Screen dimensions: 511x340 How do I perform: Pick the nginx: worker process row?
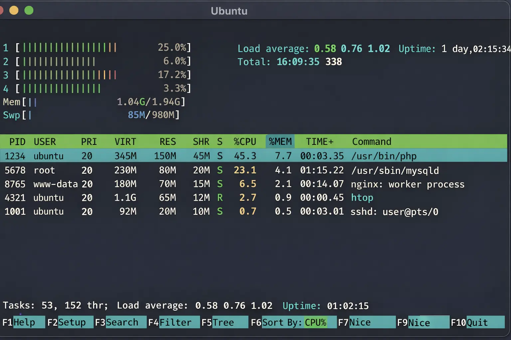pos(254,184)
